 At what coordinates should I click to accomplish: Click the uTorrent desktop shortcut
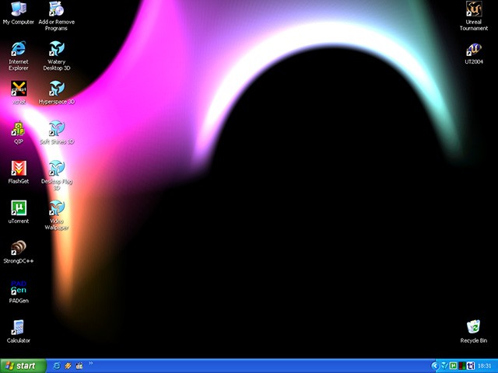coord(19,212)
